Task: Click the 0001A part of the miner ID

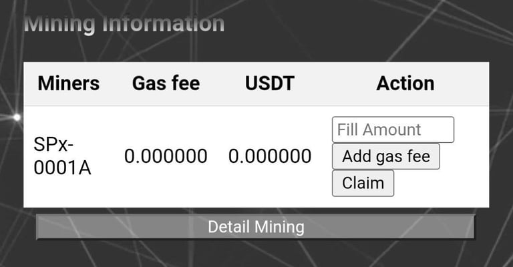Action: click(x=61, y=167)
